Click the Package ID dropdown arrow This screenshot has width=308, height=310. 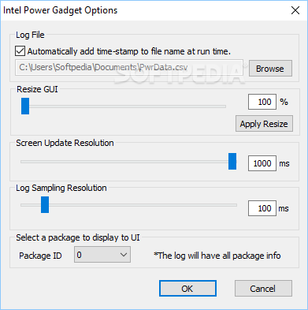124,255
